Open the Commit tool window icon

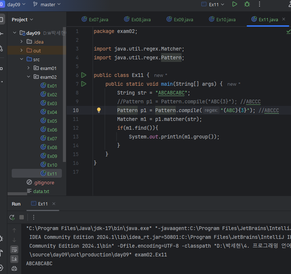[x=1, y=33]
